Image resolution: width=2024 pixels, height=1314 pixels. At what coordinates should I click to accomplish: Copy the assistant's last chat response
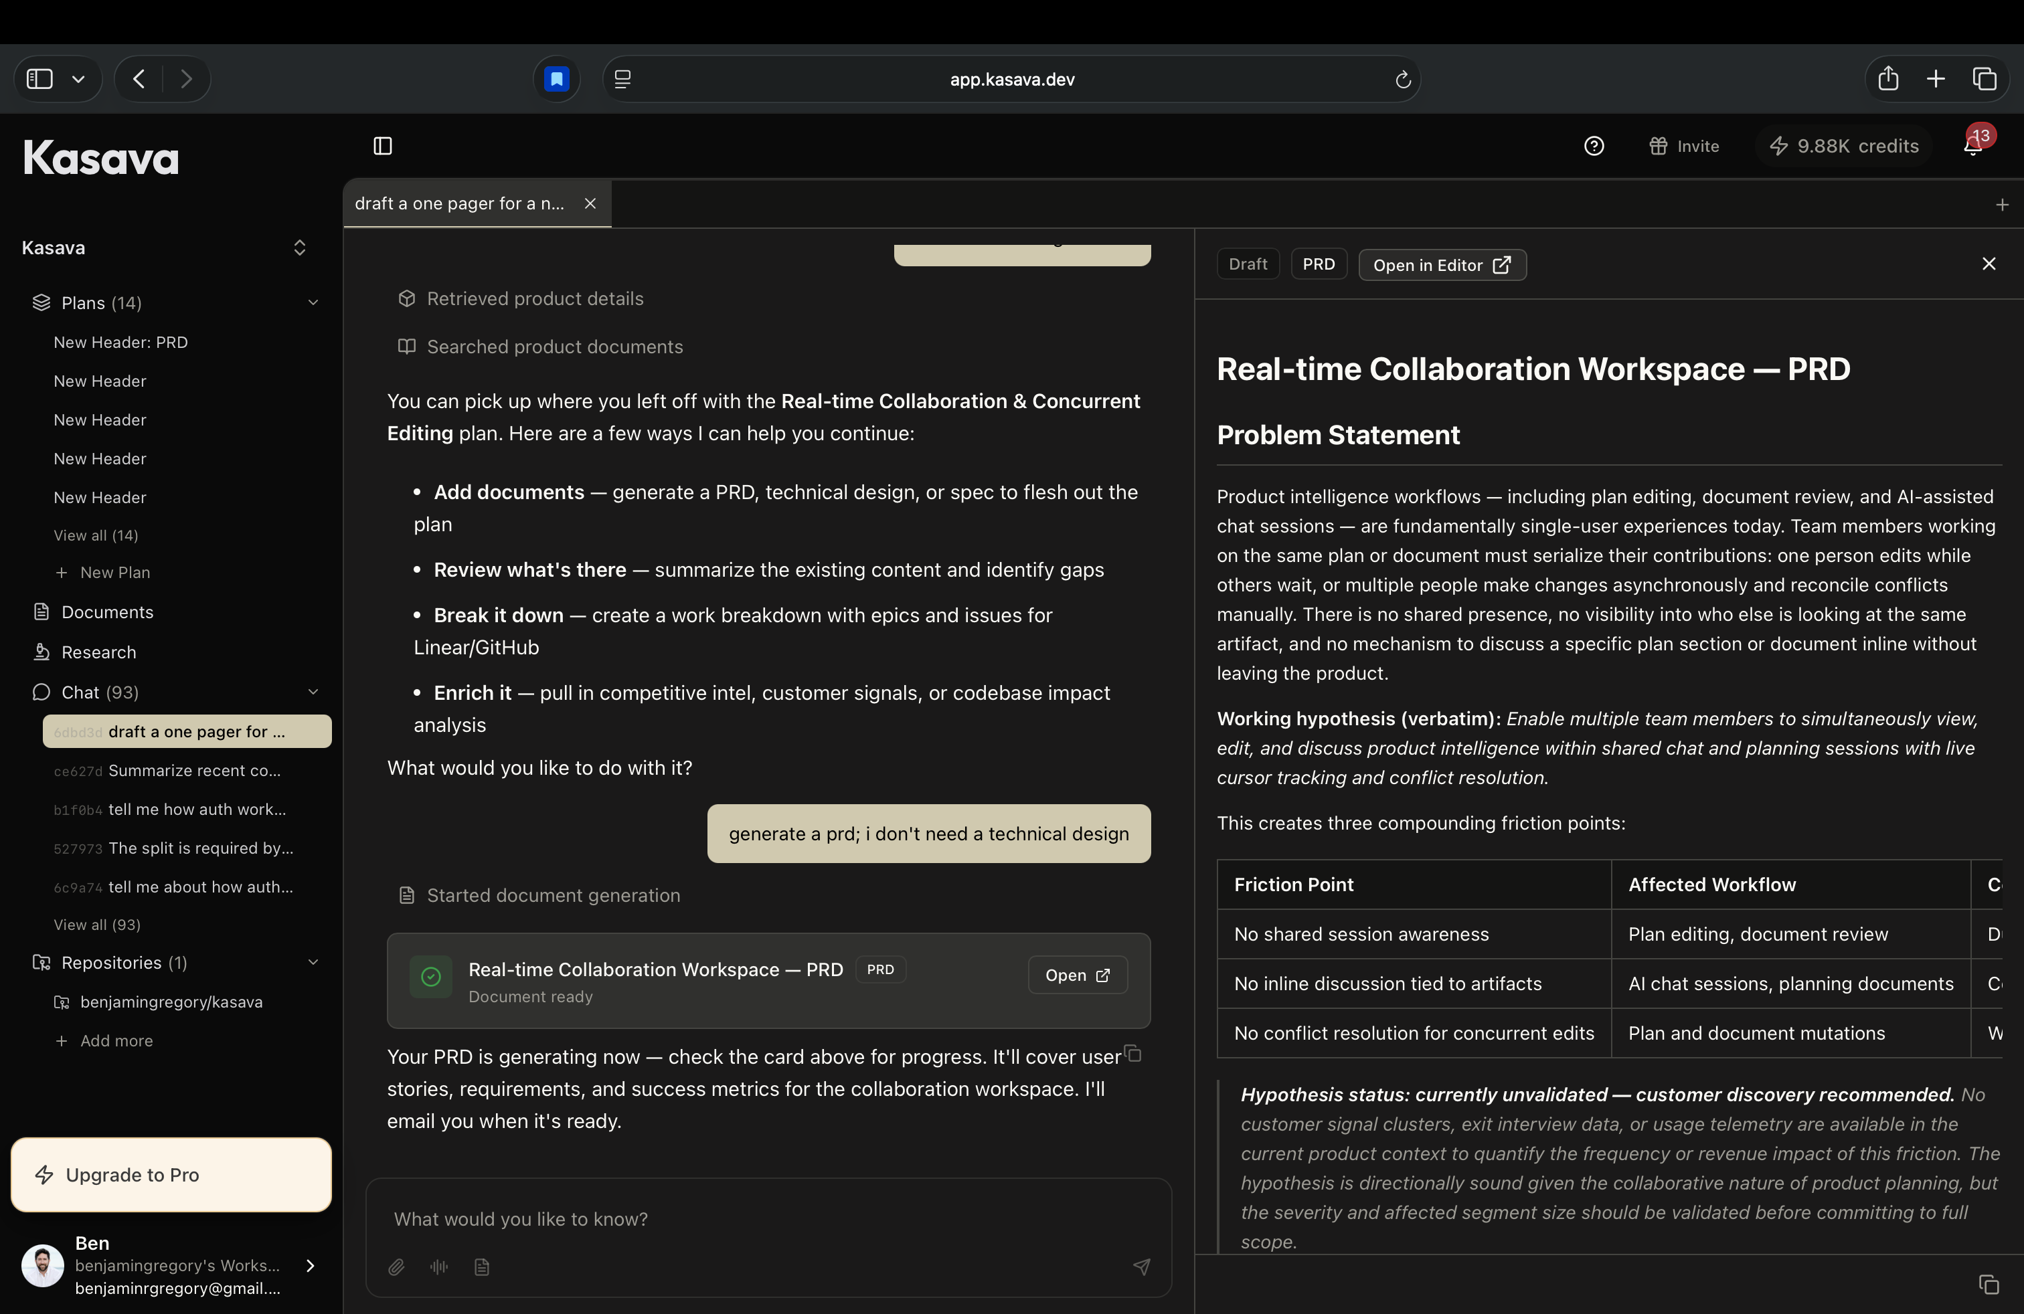[1132, 1054]
